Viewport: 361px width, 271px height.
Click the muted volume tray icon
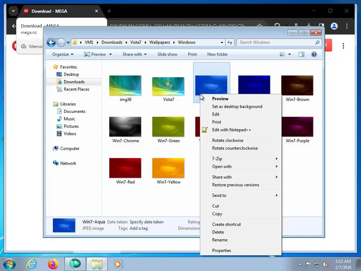tap(325, 264)
